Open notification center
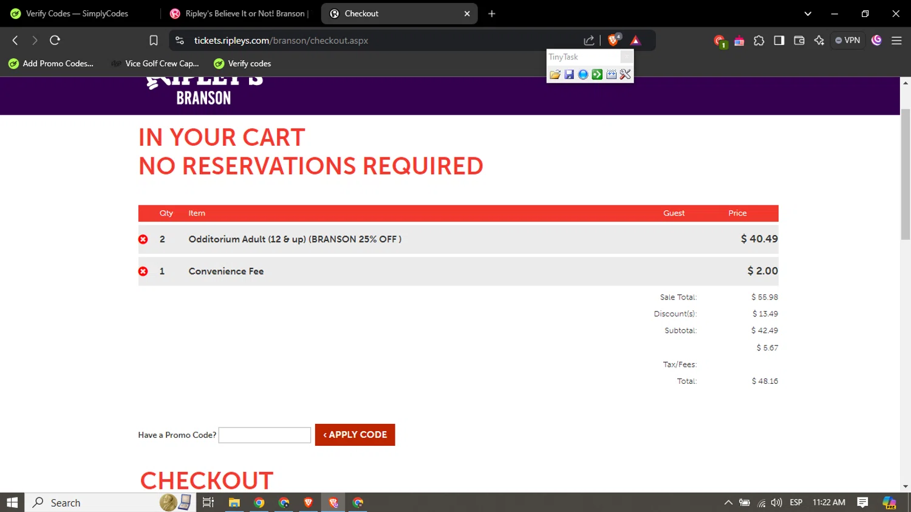The width and height of the screenshot is (911, 512). tap(862, 502)
